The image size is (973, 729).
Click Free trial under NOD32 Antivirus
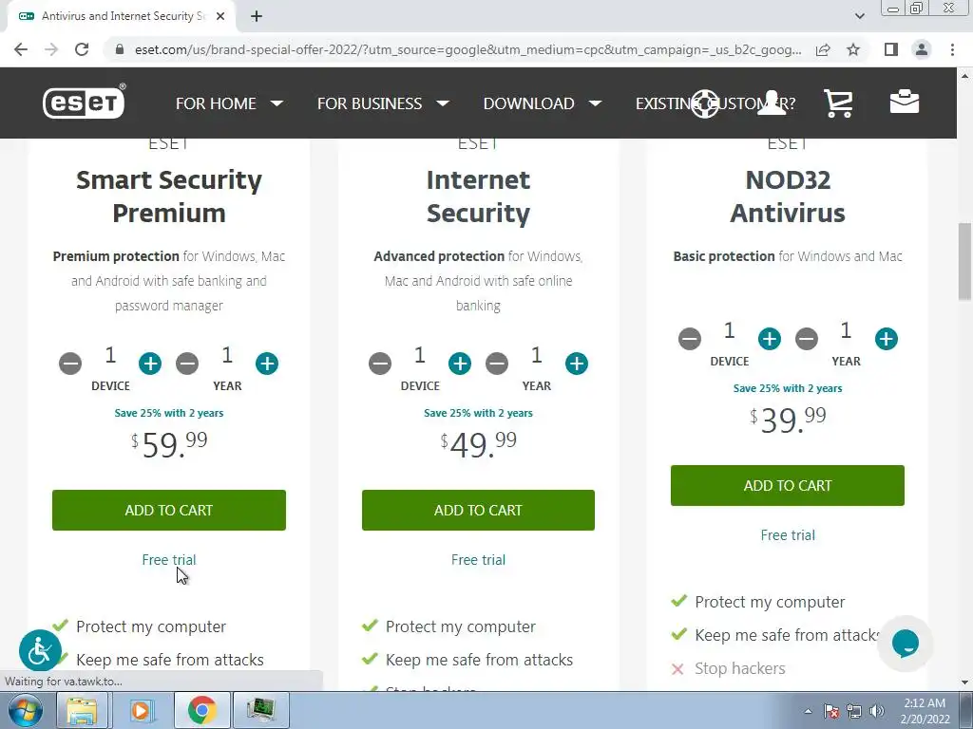point(788,535)
